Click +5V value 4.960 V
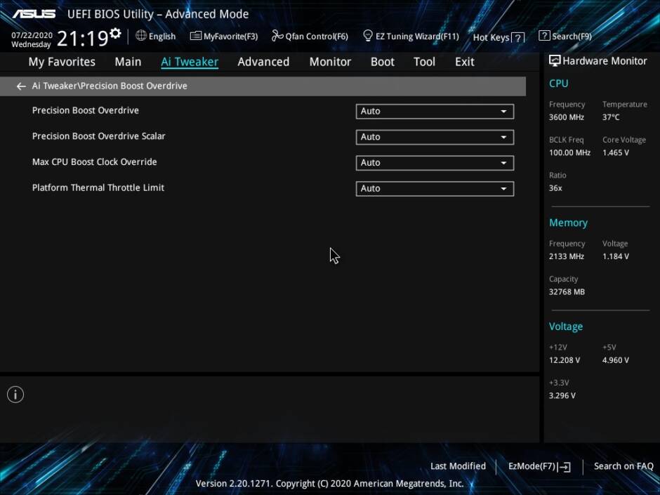The image size is (660, 495). click(x=615, y=360)
